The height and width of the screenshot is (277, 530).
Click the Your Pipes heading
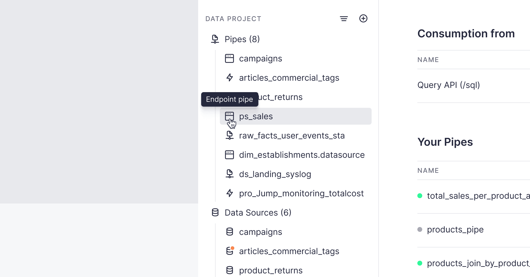tap(445, 142)
